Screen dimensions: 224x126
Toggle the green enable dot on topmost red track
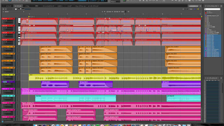tap(10, 19)
